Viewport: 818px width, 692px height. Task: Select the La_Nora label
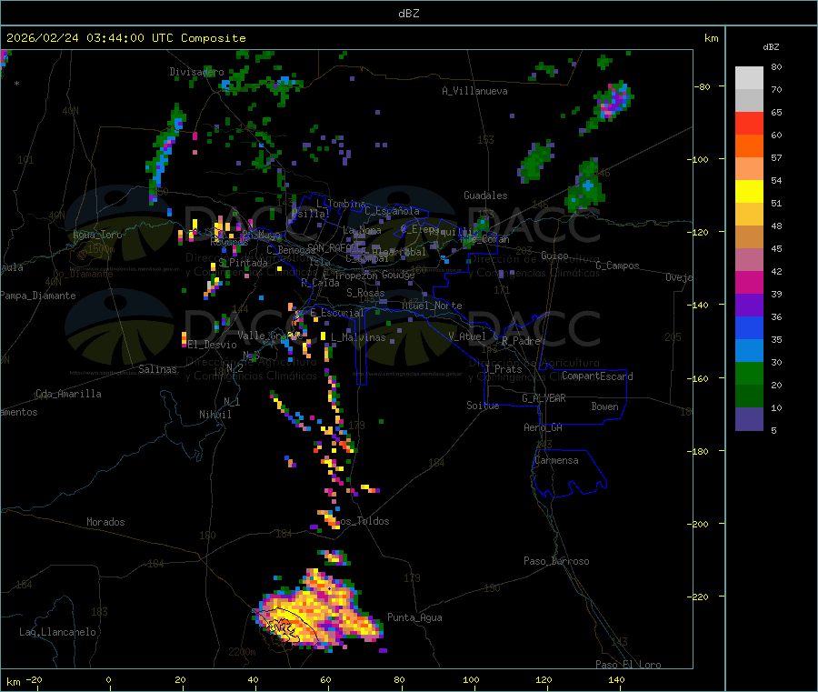pyautogui.click(x=362, y=231)
